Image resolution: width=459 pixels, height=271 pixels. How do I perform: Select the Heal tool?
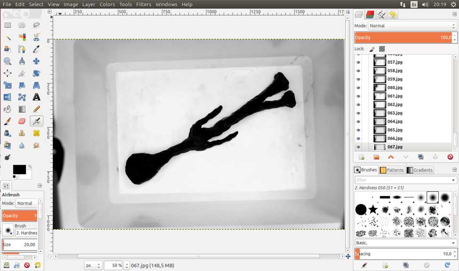pos(36,133)
